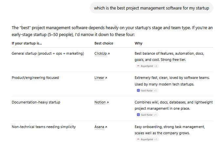Click the intro paragraph starting 'The "best" project management'
Screen dimensions: 222x149
point(112,31)
